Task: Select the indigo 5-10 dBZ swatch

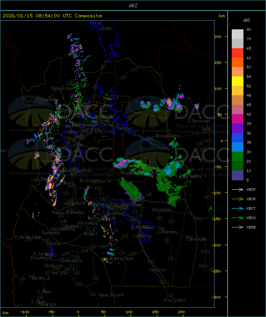Action: 237,175
